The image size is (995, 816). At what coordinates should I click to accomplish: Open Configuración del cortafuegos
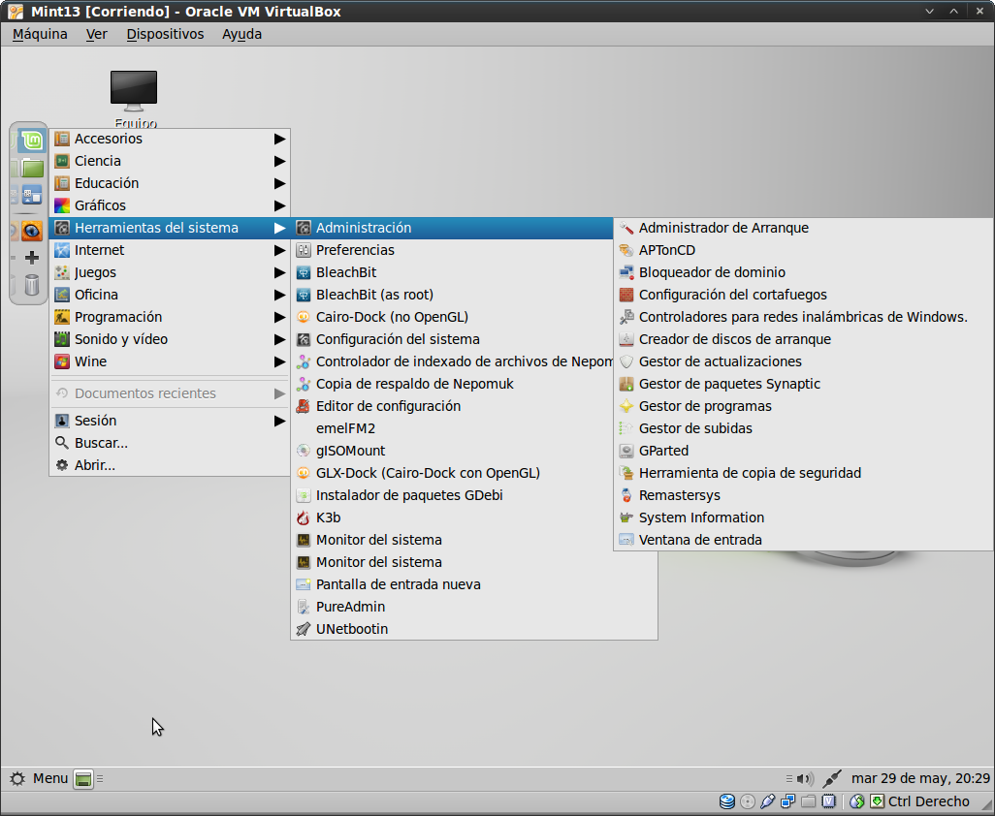point(732,295)
